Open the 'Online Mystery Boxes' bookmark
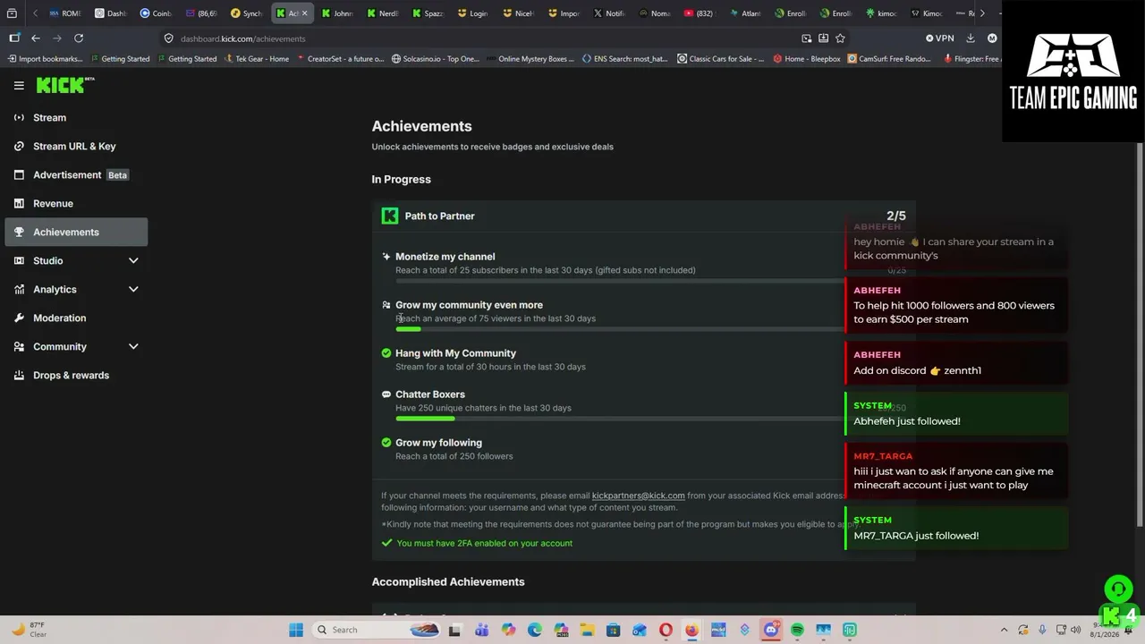Viewport: 1145px width, 644px height. click(x=531, y=59)
